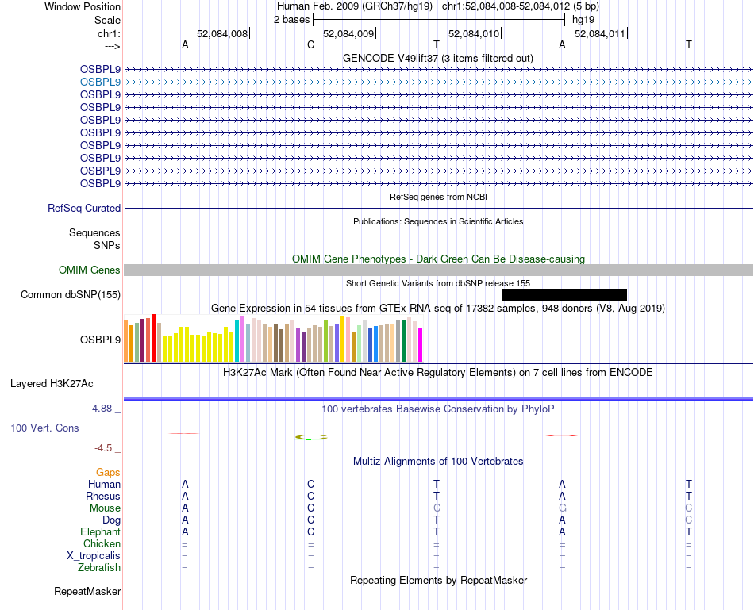Image resolution: width=754 pixels, height=610 pixels.
Task: Click the gray OMIM Genes bar
Action: pyautogui.click(x=438, y=270)
